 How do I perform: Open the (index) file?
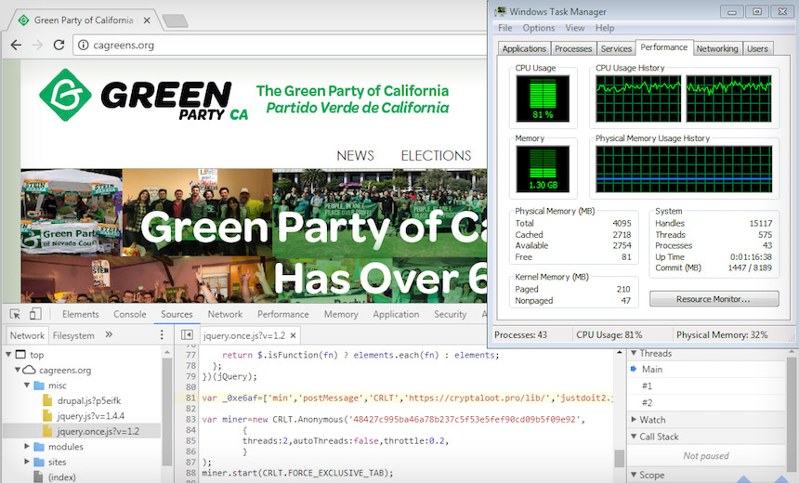(x=61, y=476)
